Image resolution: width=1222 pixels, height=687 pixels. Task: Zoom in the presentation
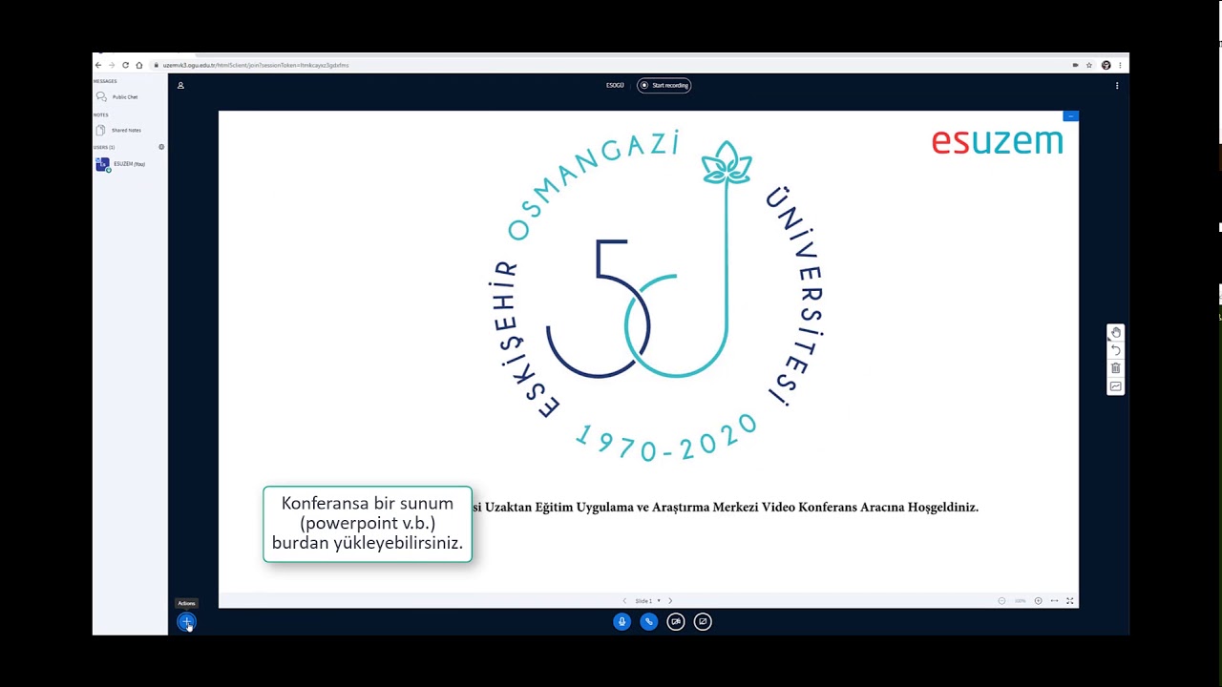(x=1038, y=601)
